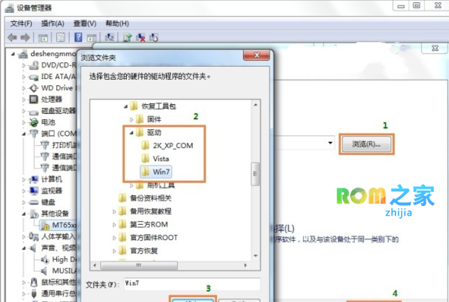Collapse the 其他设备 node
The width and height of the screenshot is (449, 302).
click(24, 214)
